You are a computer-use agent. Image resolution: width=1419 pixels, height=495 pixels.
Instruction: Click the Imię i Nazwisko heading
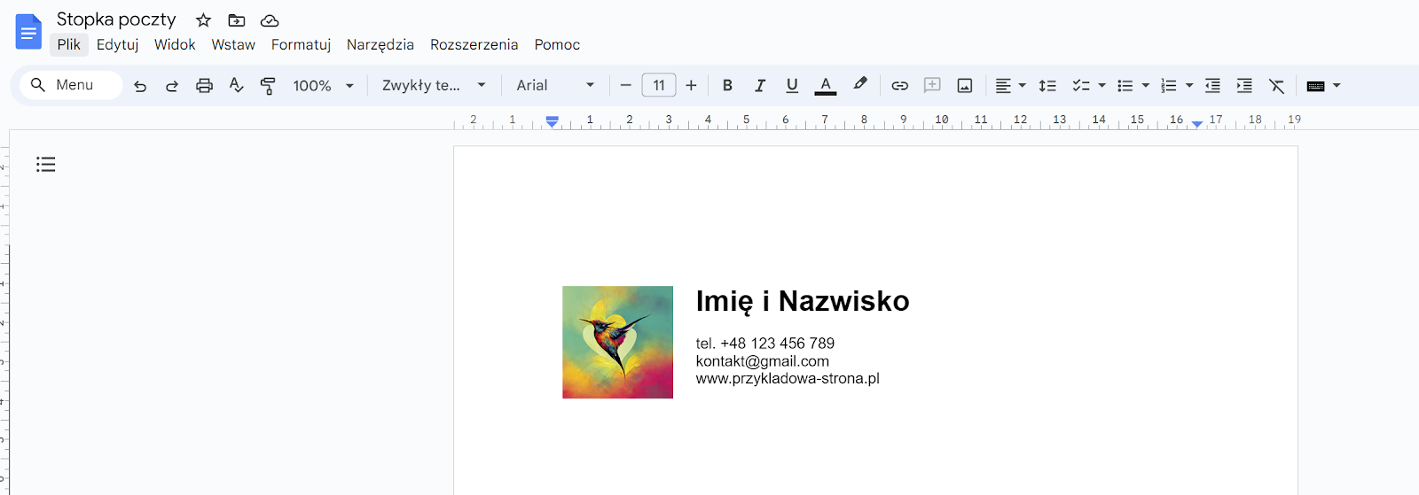803,301
